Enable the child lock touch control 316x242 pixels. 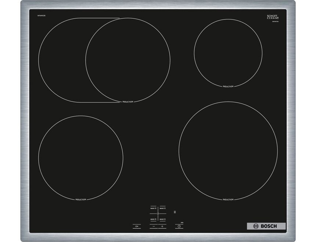pos(136,226)
